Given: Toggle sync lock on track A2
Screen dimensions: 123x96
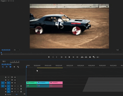Looking at the screenshot, I should click(12, 89).
